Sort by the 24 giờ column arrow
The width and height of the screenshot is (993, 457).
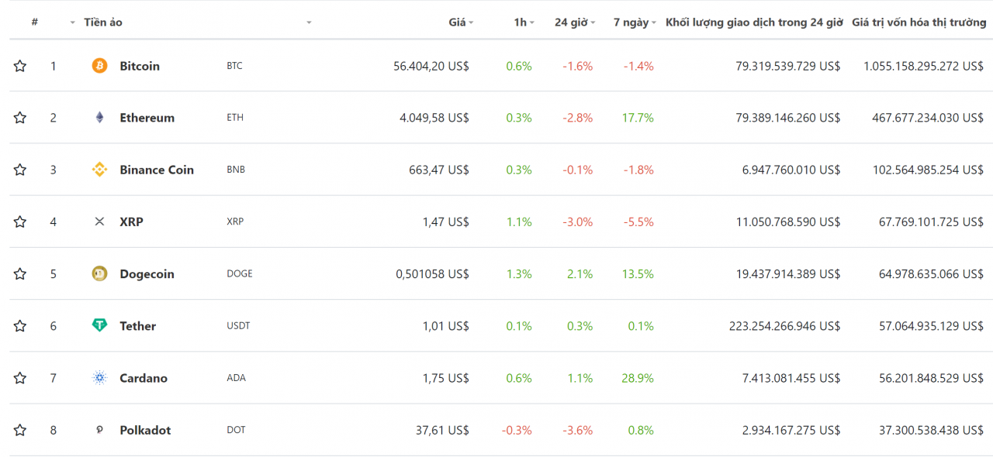(x=593, y=22)
